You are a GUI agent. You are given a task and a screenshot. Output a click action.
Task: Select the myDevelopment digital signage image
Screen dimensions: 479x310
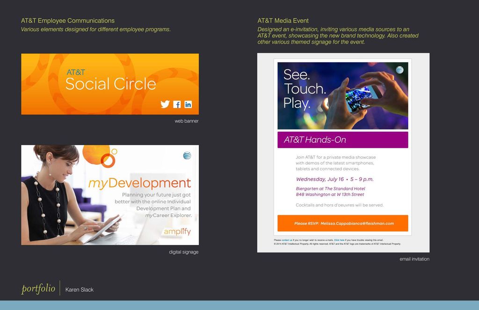point(109,195)
